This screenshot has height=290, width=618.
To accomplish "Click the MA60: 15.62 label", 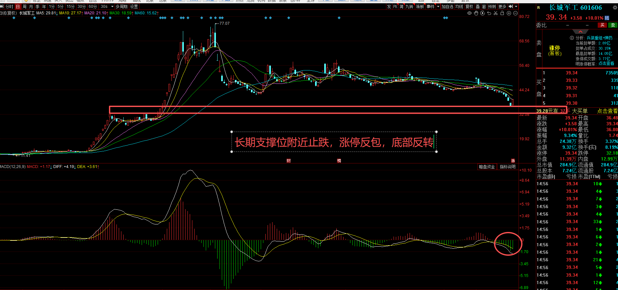I will click(147, 13).
